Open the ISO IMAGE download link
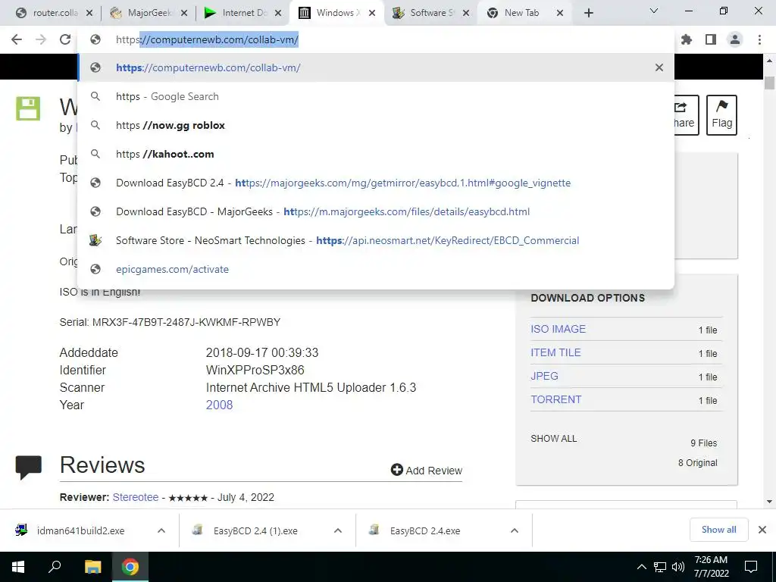The image size is (776, 582). (558, 329)
